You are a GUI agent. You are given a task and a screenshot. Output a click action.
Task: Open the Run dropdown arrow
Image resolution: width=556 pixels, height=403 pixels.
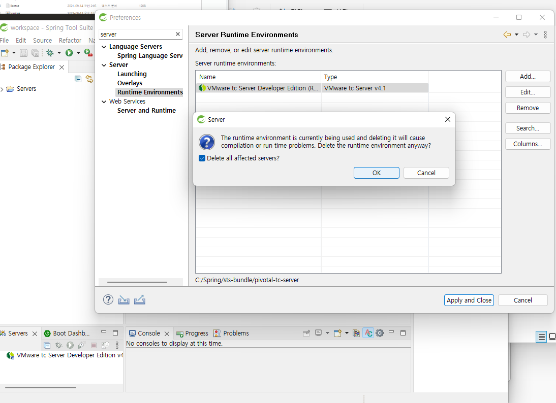pos(78,53)
